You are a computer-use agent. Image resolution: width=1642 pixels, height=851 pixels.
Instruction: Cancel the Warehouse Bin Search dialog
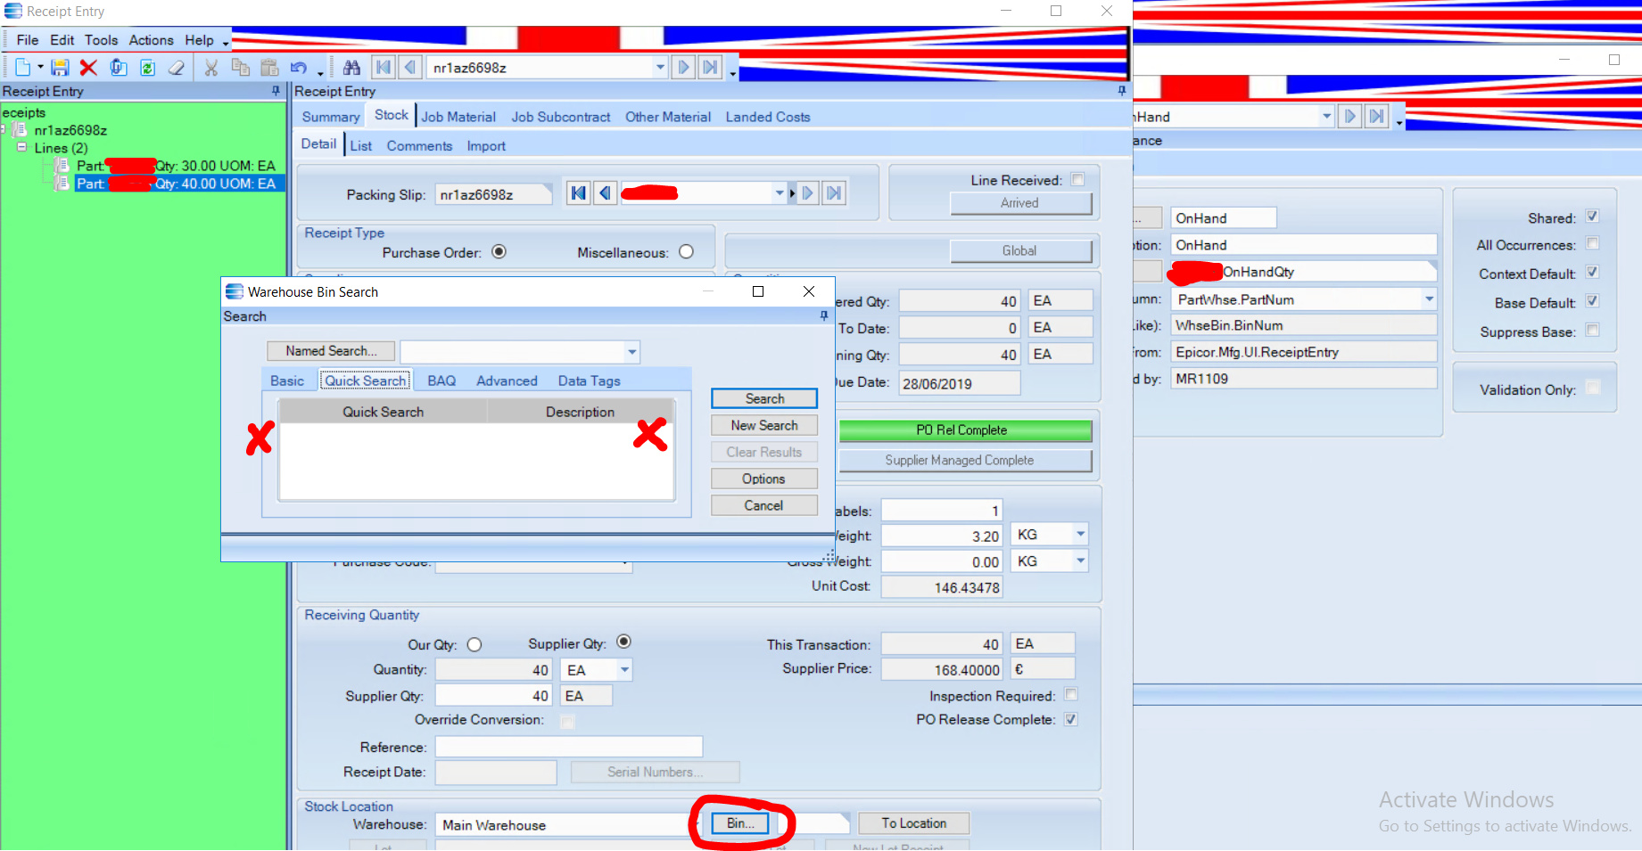coord(764,505)
